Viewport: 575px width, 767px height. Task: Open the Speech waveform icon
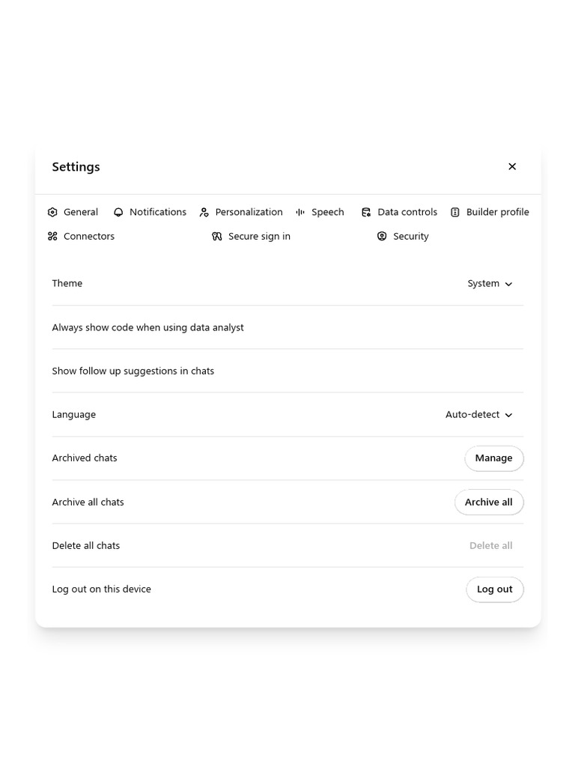coord(300,212)
